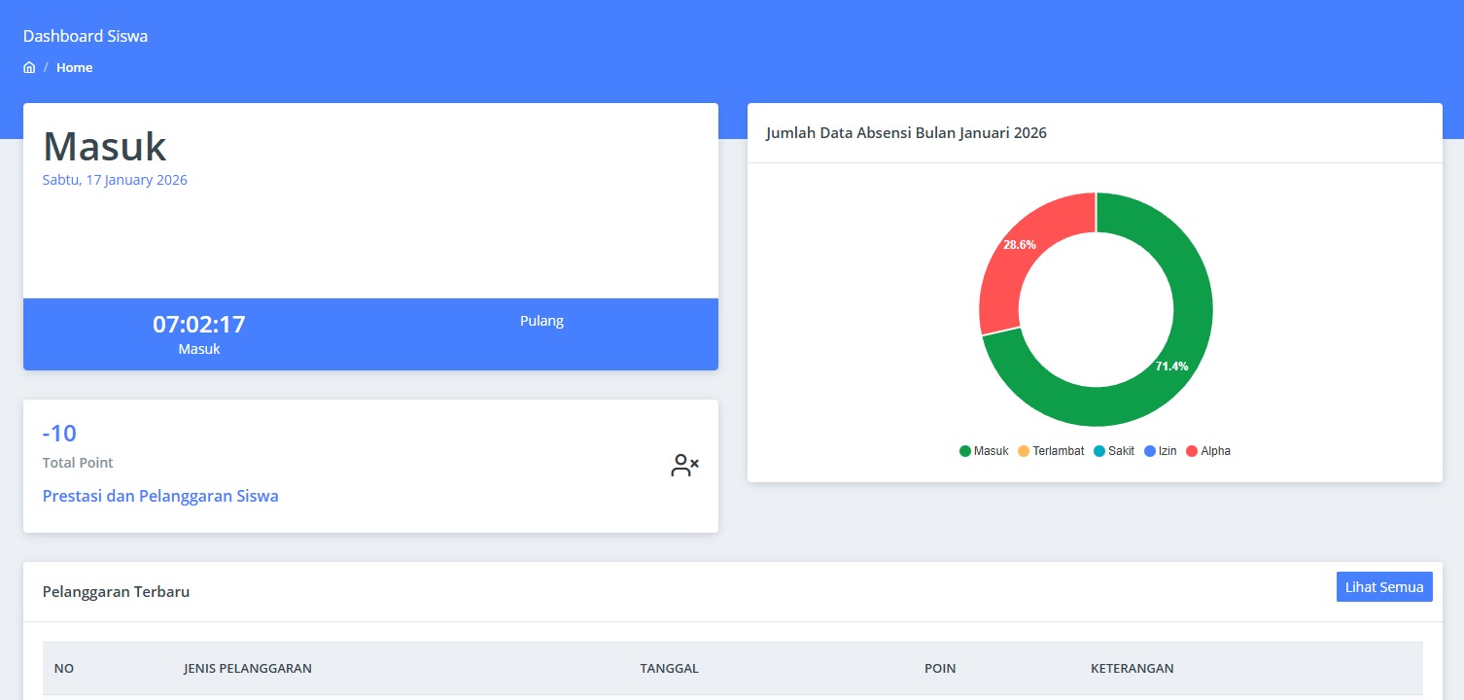The image size is (1464, 700).
Task: Click the Pulang attendance section
Action: 541,322
